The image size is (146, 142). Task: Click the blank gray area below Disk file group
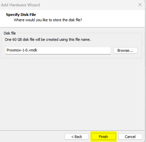point(72,94)
